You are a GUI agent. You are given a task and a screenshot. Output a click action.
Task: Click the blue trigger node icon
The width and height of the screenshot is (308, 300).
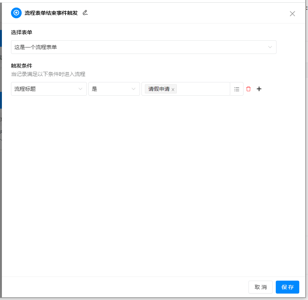[x=16, y=13]
